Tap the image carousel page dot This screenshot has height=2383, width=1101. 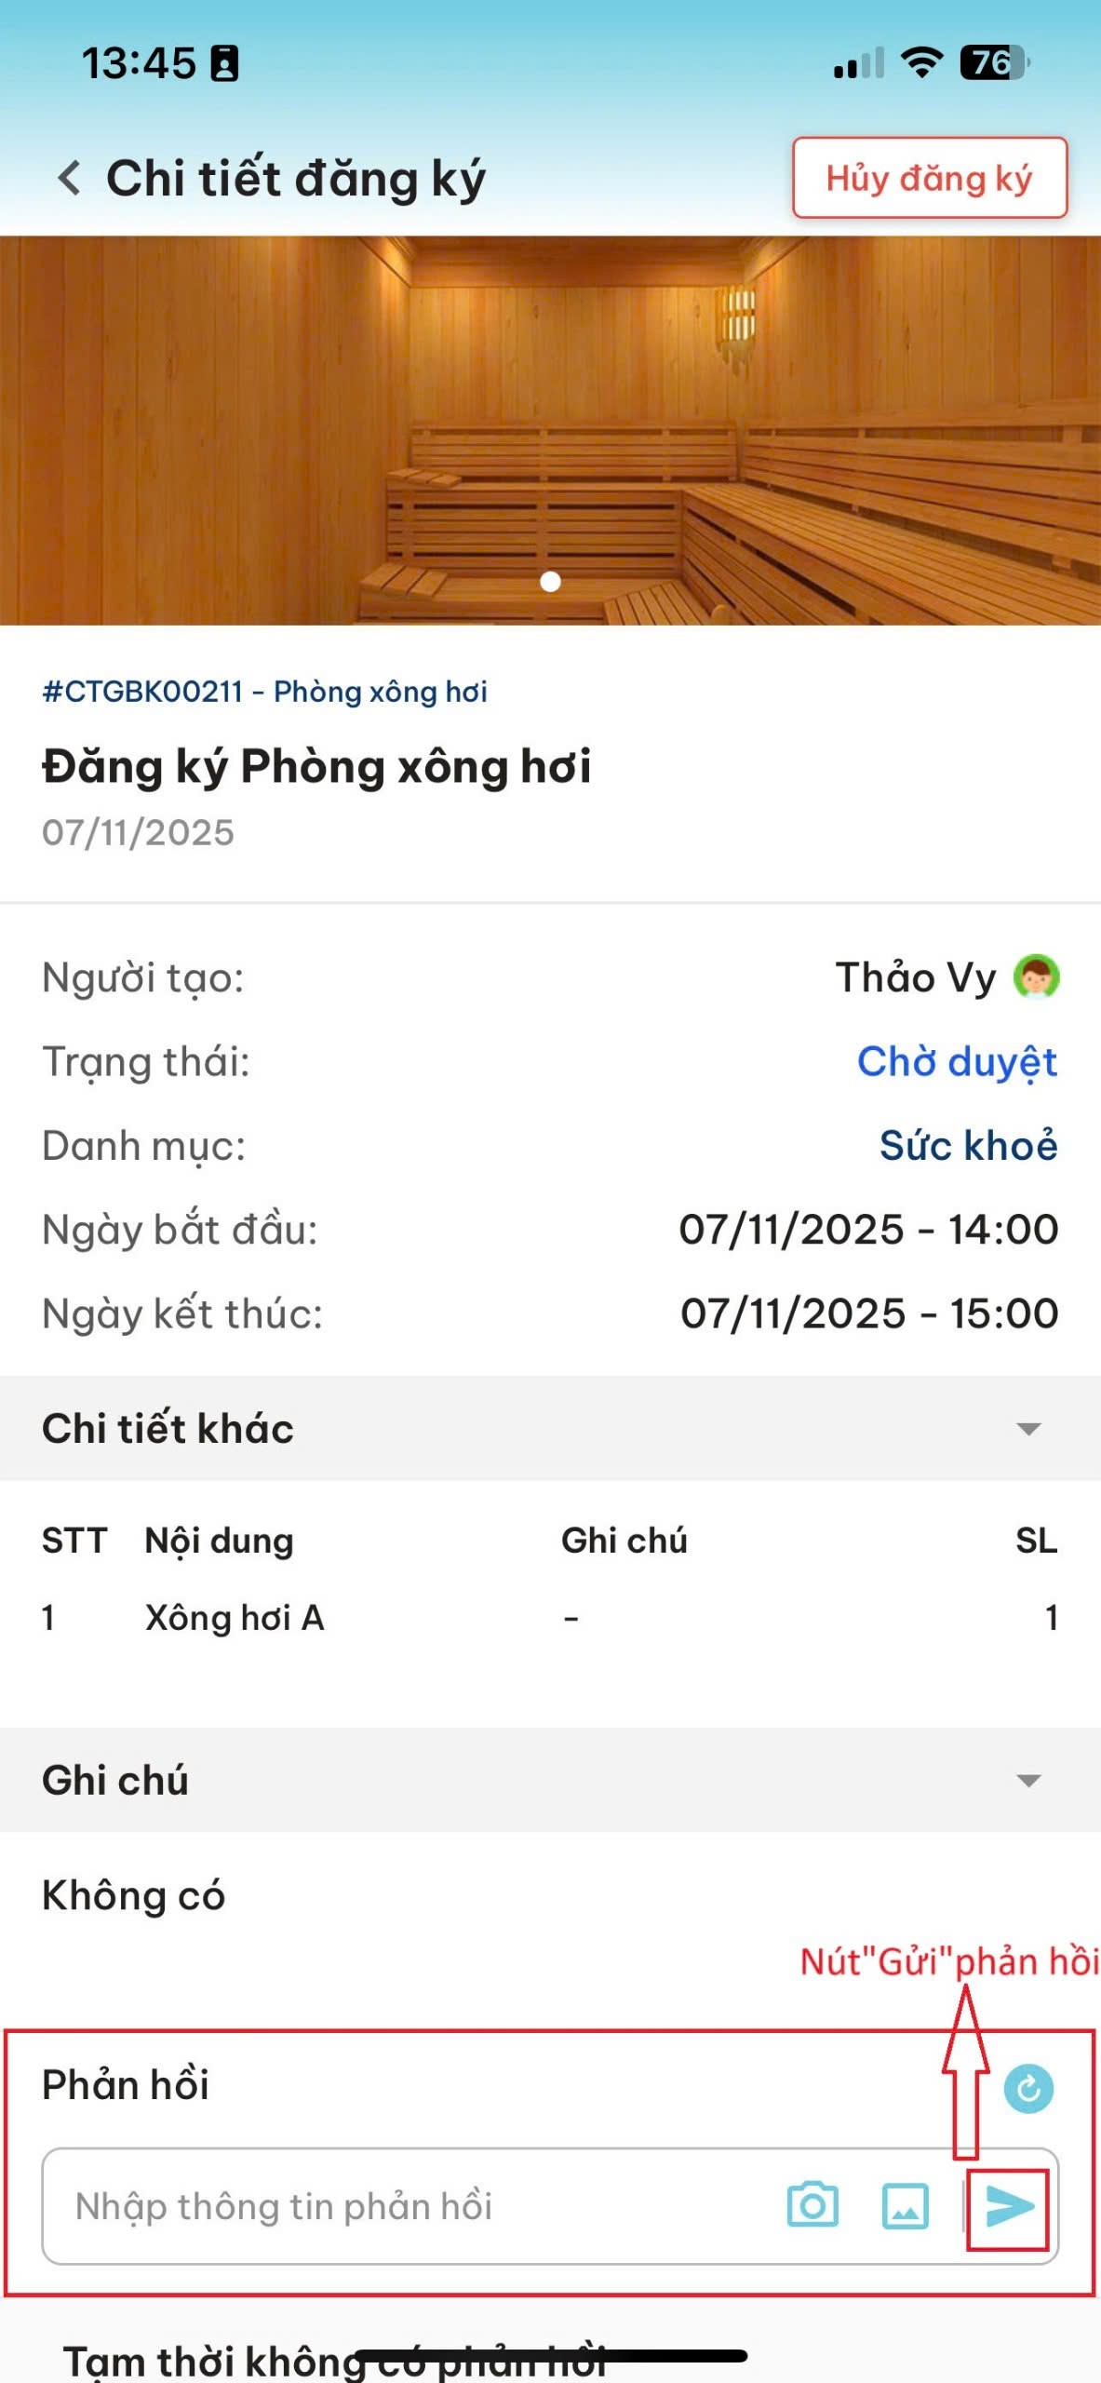click(550, 582)
